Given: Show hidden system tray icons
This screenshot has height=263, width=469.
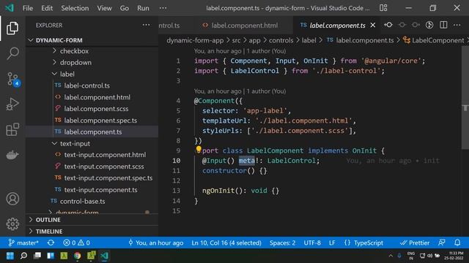Looking at the screenshot, I should 391,256.
